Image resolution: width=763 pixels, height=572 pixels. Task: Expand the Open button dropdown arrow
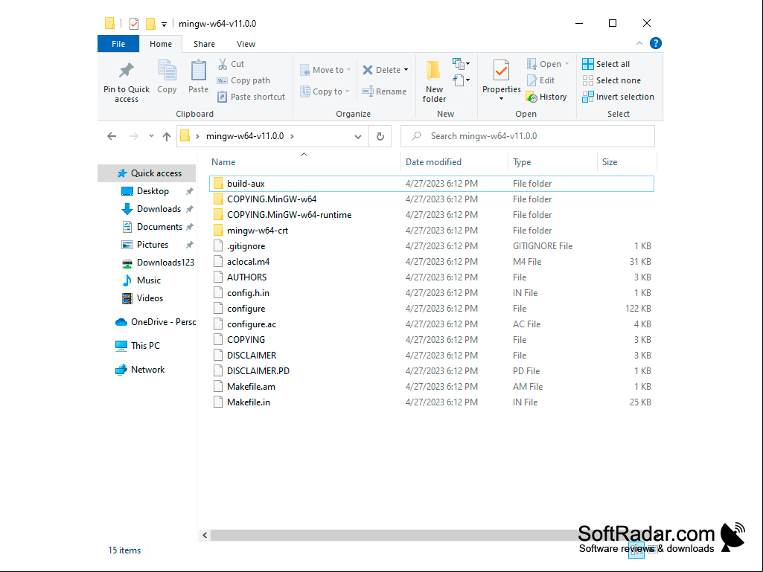(567, 64)
